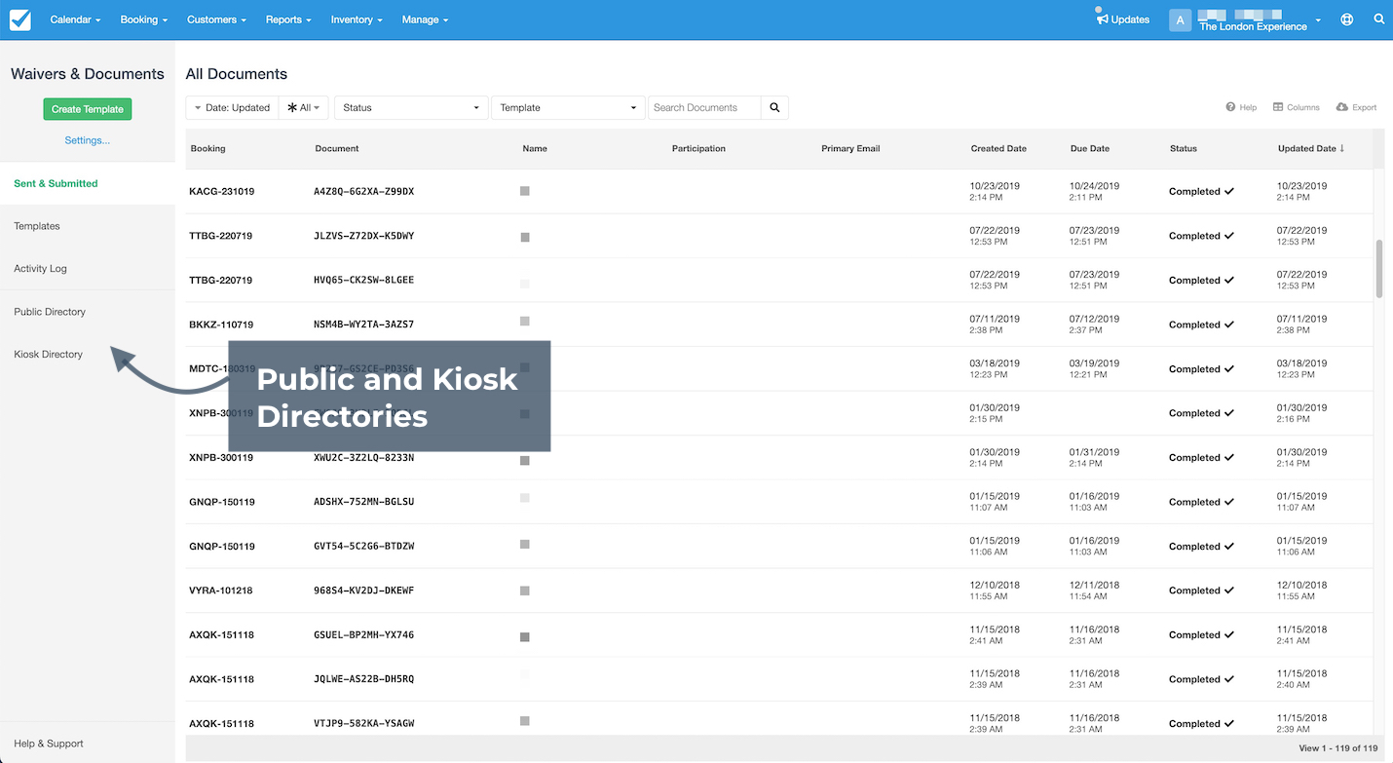Click document JLZVS-Z72DX-K5DWY
The height and width of the screenshot is (763, 1393).
(363, 236)
